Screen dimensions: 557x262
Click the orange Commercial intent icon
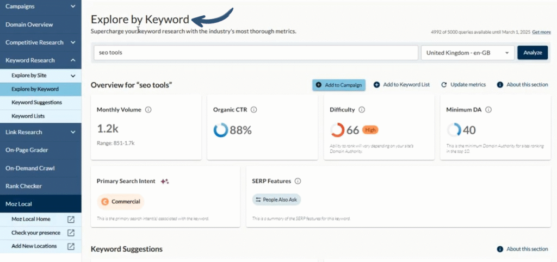coord(105,201)
